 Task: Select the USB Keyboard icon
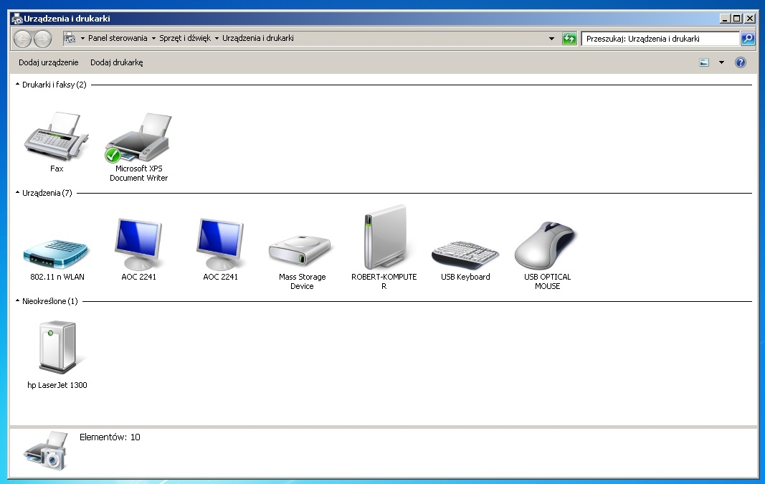[465, 255]
